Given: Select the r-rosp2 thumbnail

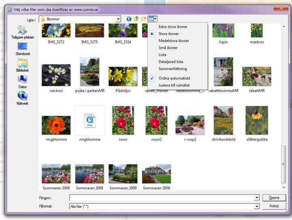Looking at the screenshot, I should [x=190, y=125].
